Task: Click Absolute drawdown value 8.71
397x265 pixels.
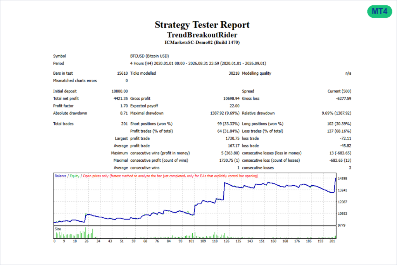Action: (124, 113)
